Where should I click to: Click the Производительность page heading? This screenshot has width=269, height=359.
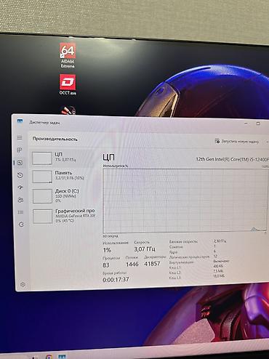pos(55,139)
